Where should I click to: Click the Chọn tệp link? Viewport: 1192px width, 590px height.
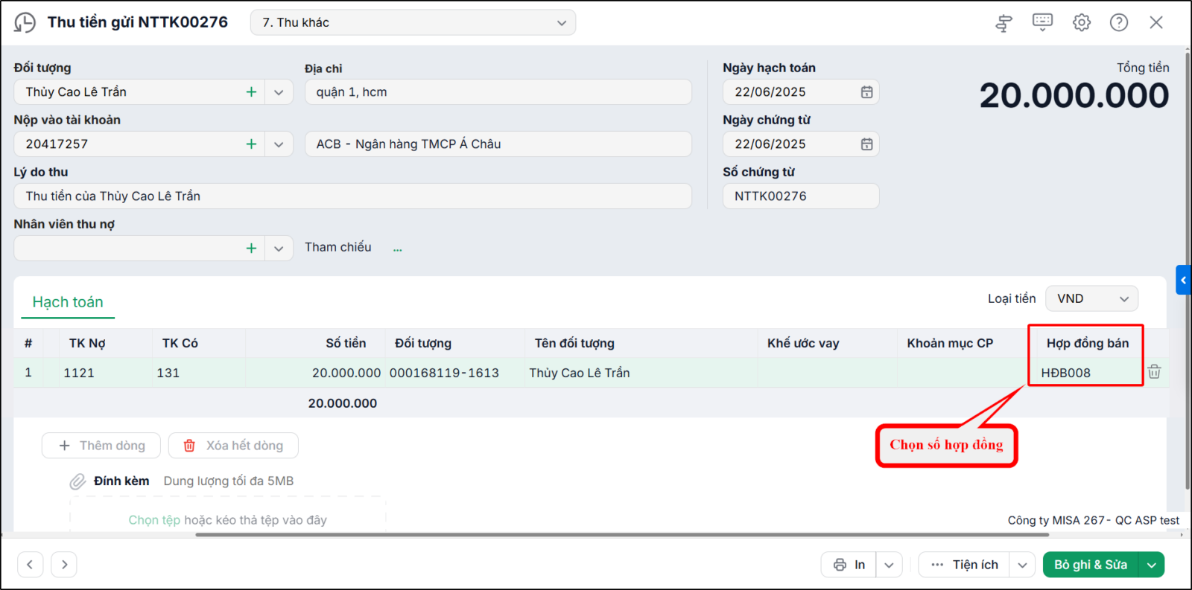tap(154, 520)
